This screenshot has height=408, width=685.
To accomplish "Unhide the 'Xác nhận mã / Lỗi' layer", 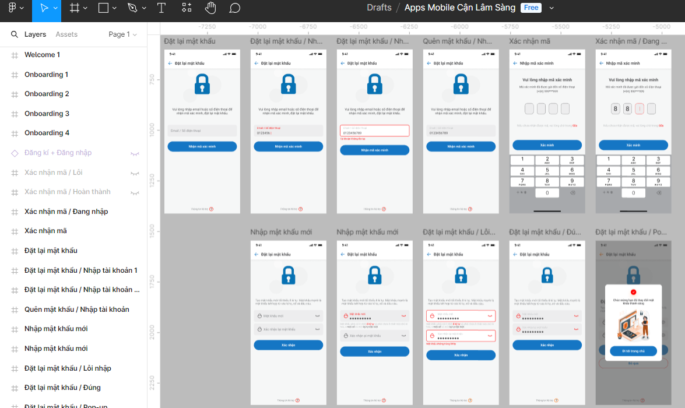I will click(135, 173).
